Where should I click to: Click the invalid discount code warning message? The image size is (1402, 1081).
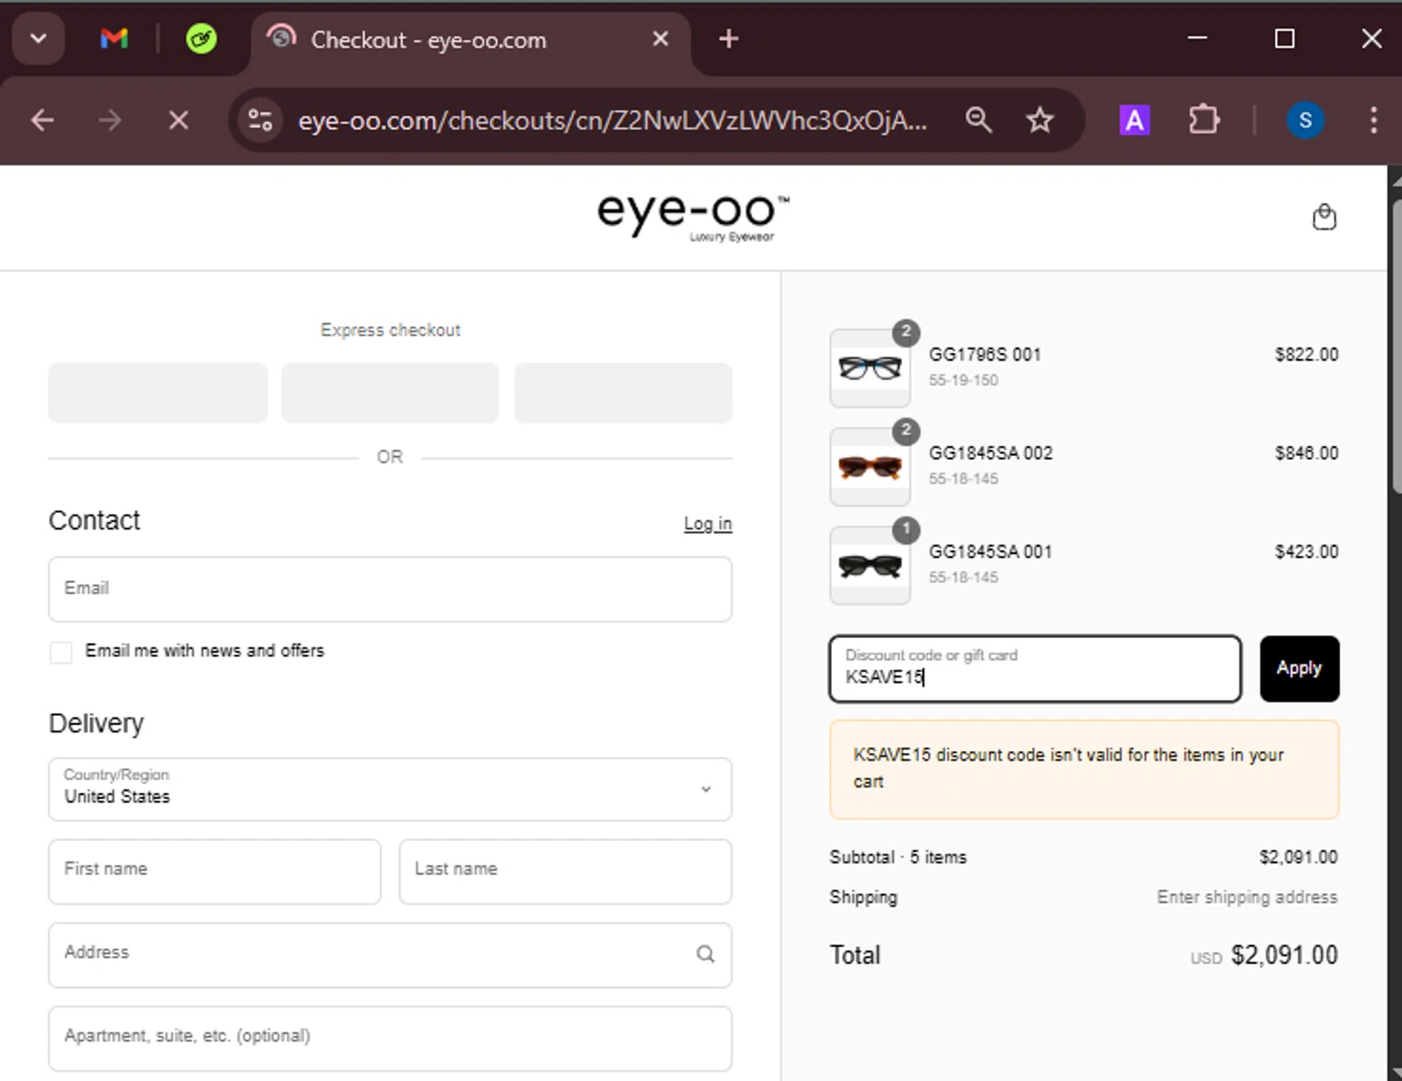tap(1084, 769)
